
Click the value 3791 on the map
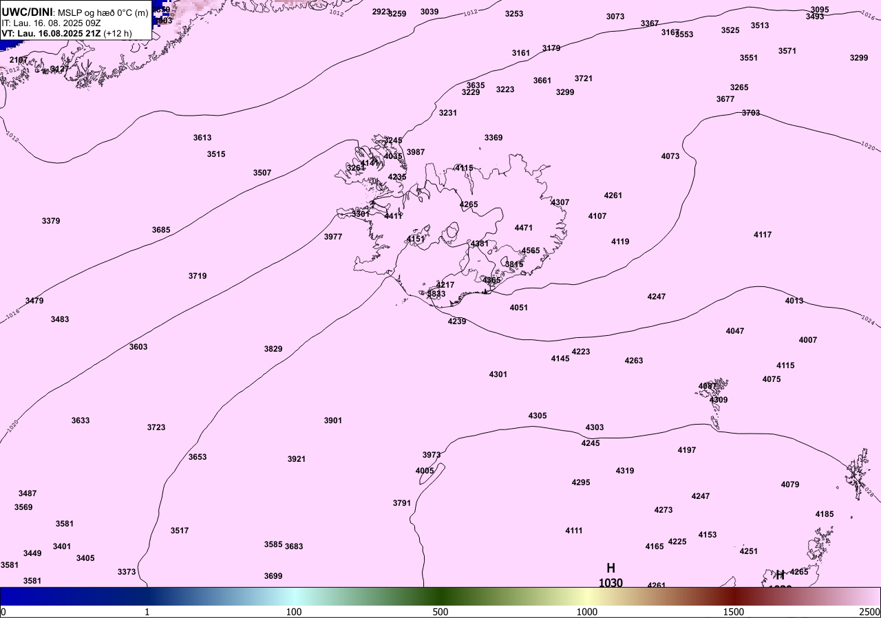point(402,503)
